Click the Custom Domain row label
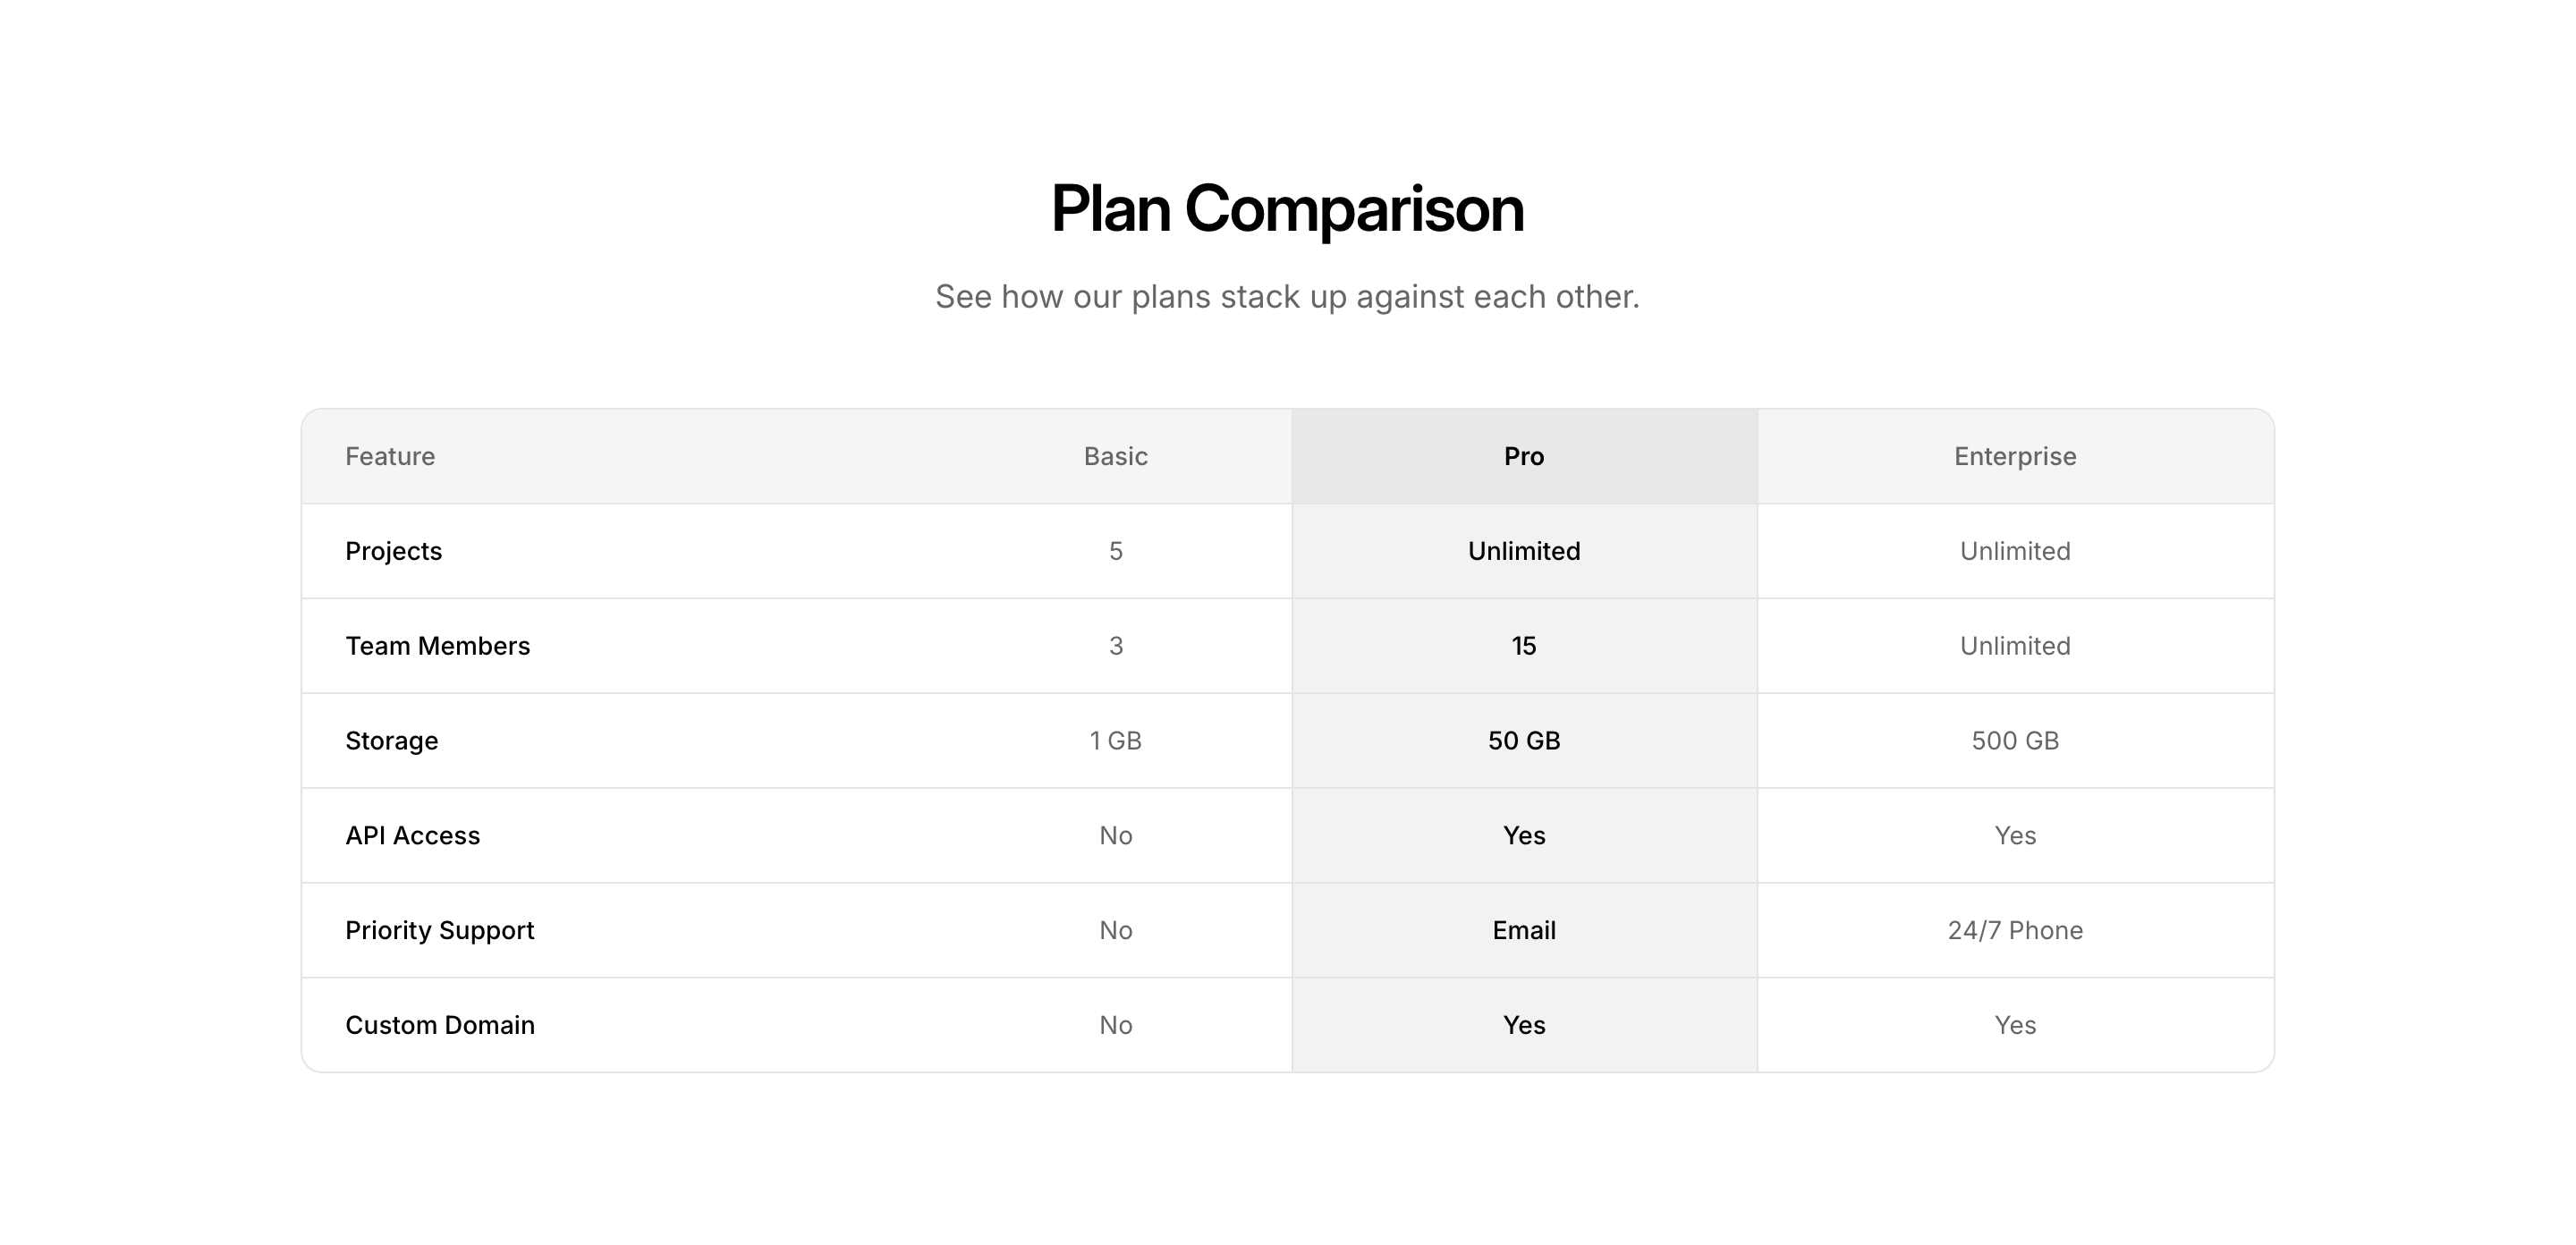 tap(439, 1025)
